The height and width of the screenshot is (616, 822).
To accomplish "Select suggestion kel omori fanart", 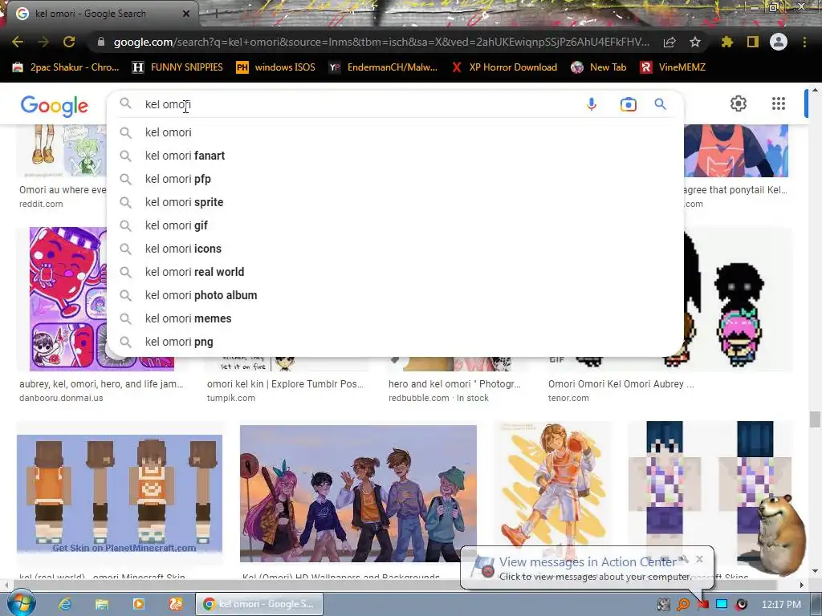I will pos(395,156).
